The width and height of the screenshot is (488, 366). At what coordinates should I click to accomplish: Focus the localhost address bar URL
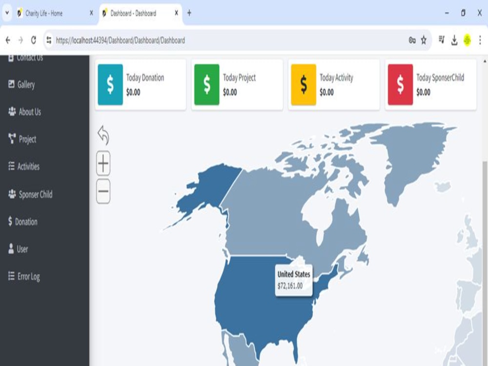pos(121,41)
